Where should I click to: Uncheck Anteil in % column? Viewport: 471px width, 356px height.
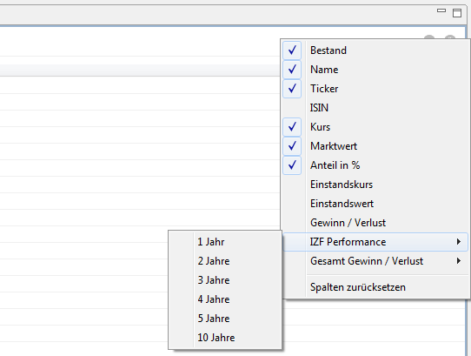292,165
